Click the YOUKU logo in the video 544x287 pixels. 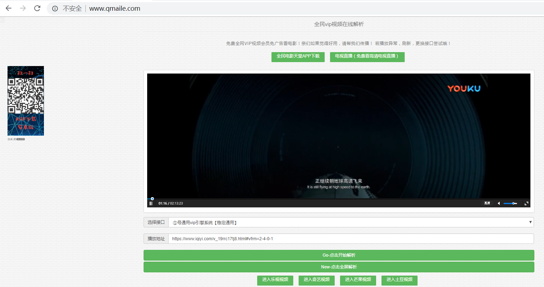coord(464,89)
